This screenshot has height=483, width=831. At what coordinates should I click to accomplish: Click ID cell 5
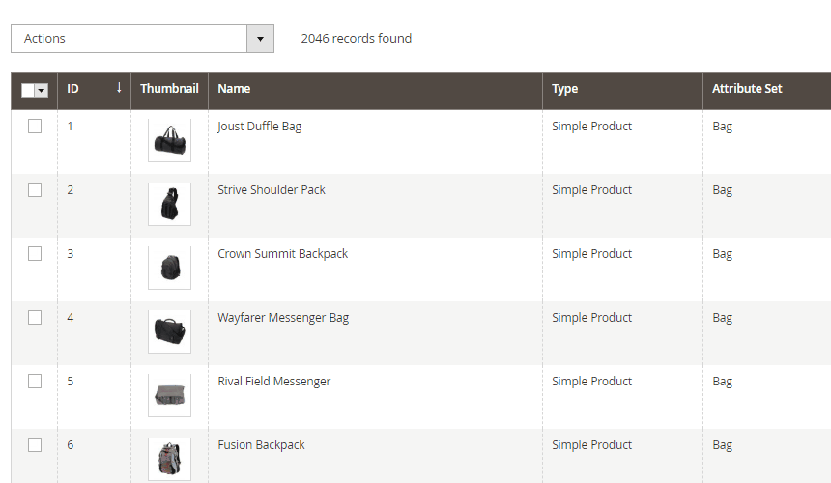(70, 382)
